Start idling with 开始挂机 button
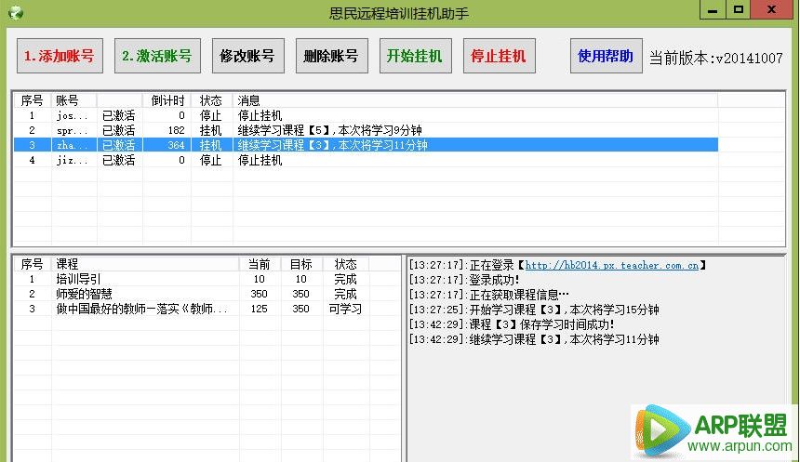The width and height of the screenshot is (800, 462). click(415, 56)
